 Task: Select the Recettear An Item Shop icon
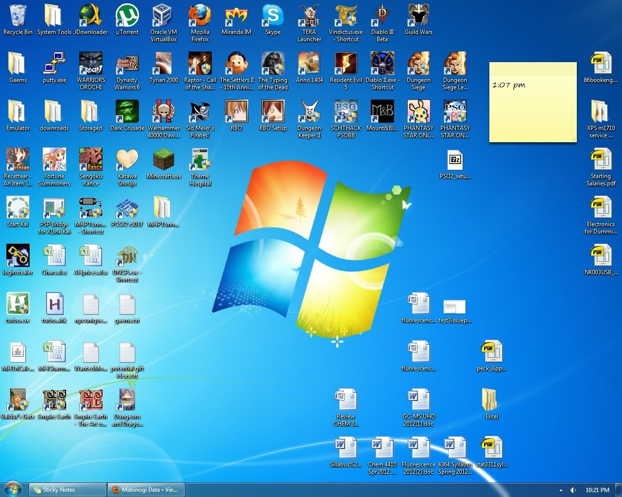(18, 160)
